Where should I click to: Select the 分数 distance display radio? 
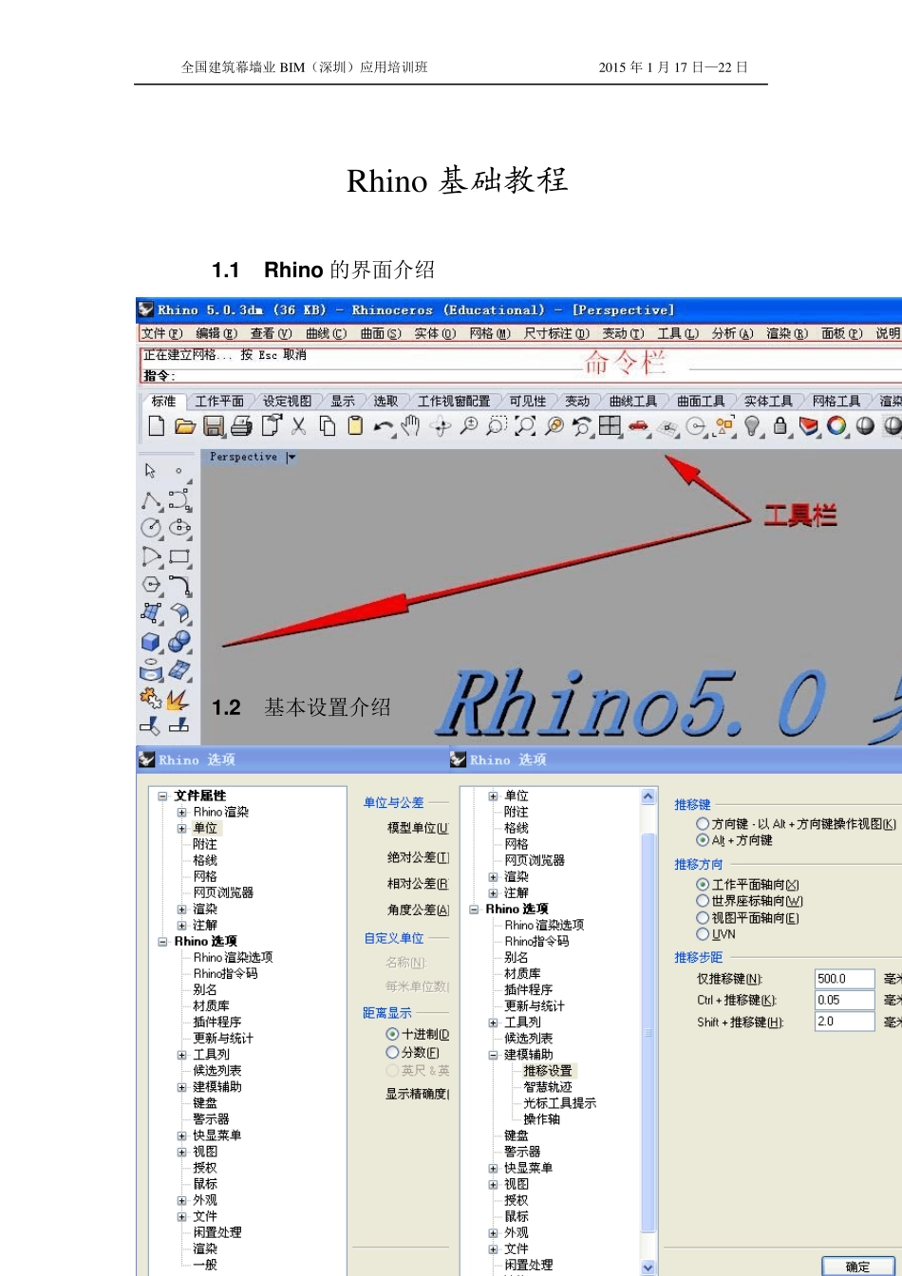click(x=392, y=1053)
